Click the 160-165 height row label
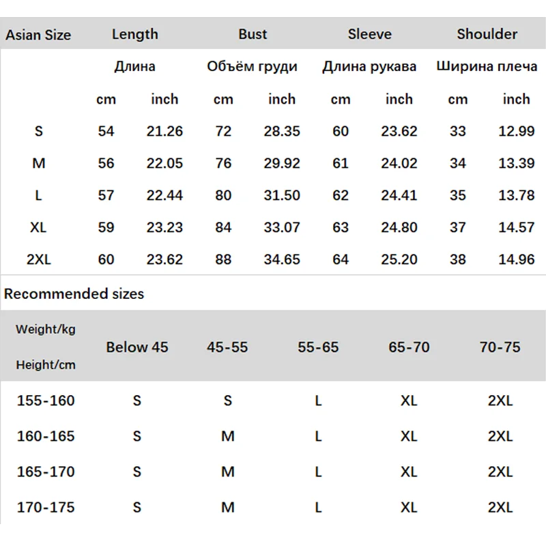Screen dimensions: 546x546 coord(46,436)
